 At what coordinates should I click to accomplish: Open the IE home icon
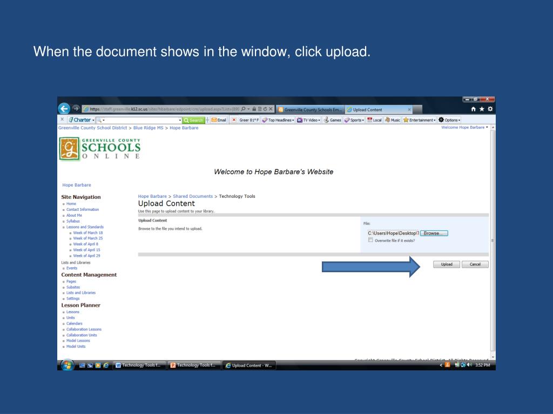pos(474,109)
